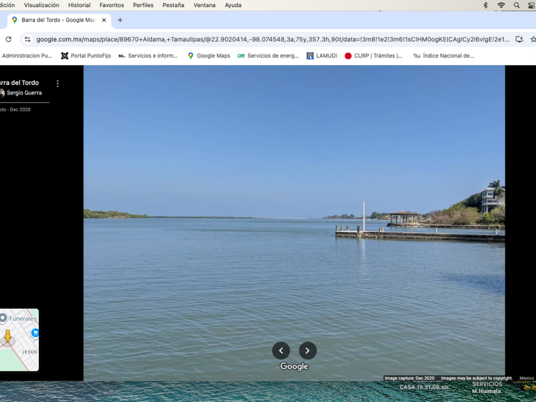Open the Perfiles menu
Screen dimensions: 536x402
click(x=143, y=5)
